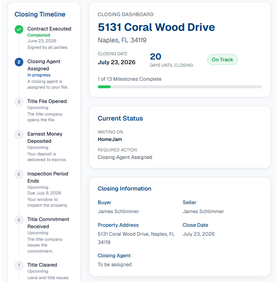276x282 pixels.
Task: Select step 4 circle for Earnest Money Deposited
Action: (x=19, y=135)
